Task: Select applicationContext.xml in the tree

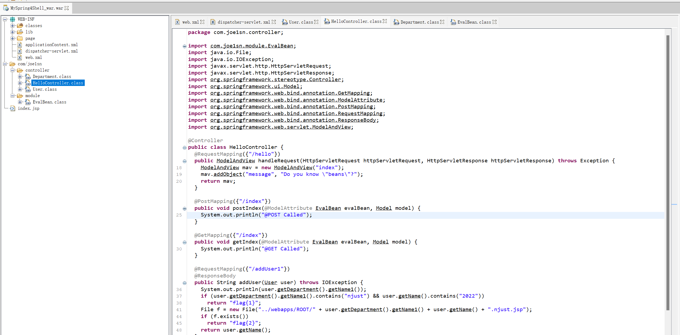Action: [52, 45]
